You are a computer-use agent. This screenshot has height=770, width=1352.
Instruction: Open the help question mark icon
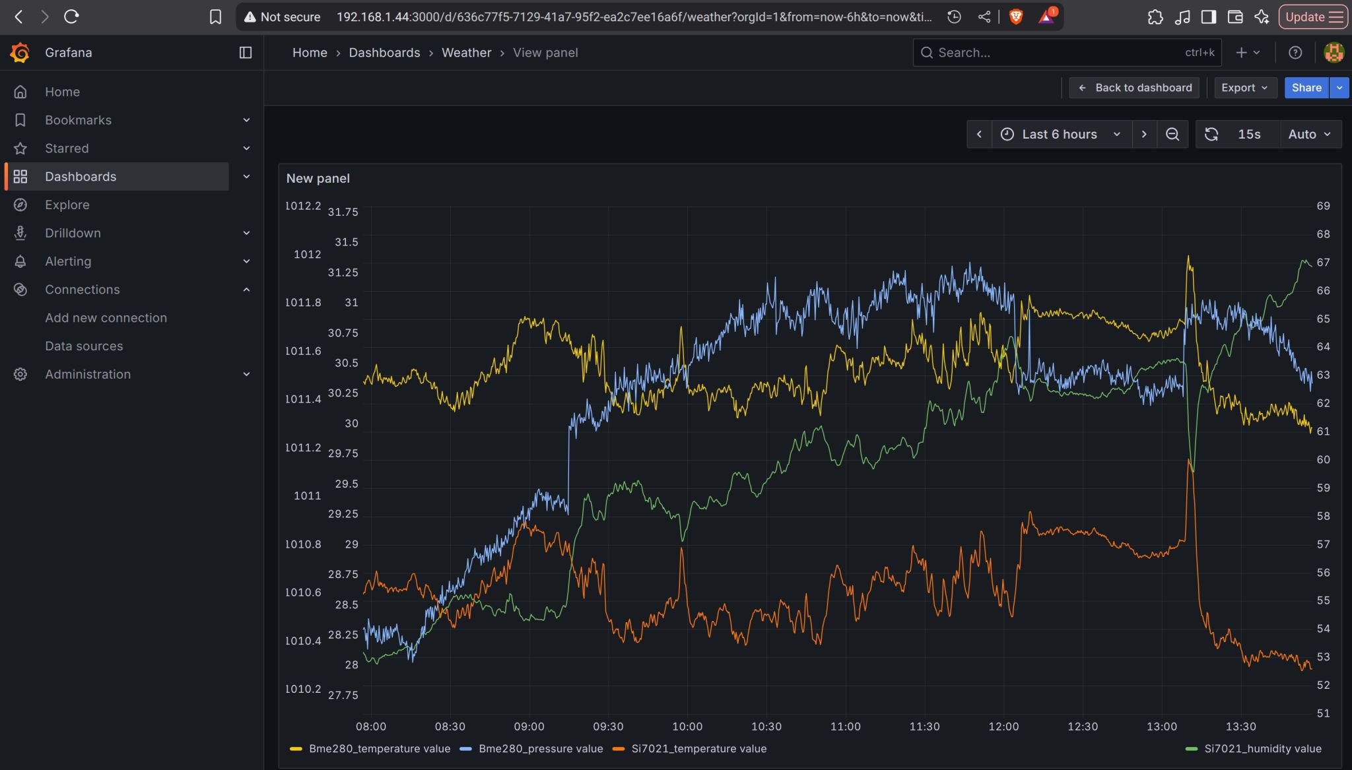click(1295, 52)
